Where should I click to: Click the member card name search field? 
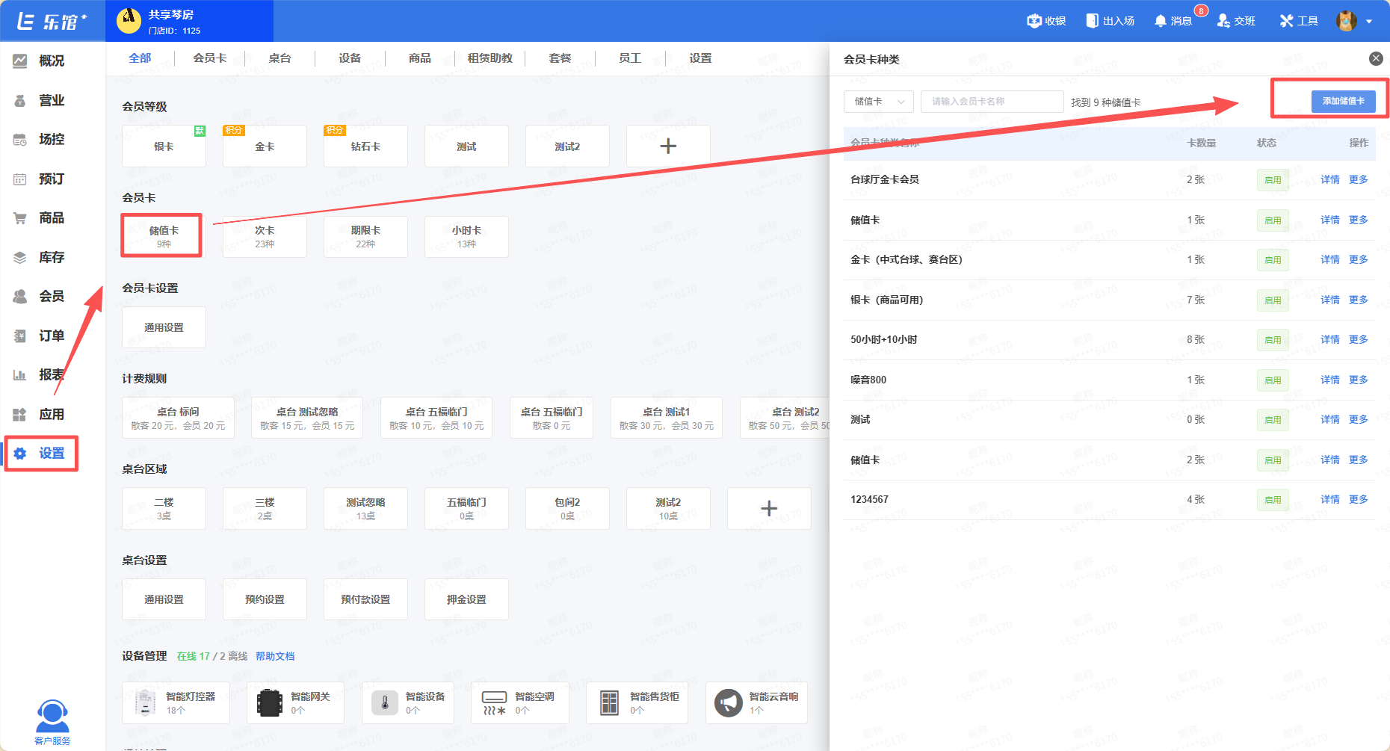coord(992,102)
